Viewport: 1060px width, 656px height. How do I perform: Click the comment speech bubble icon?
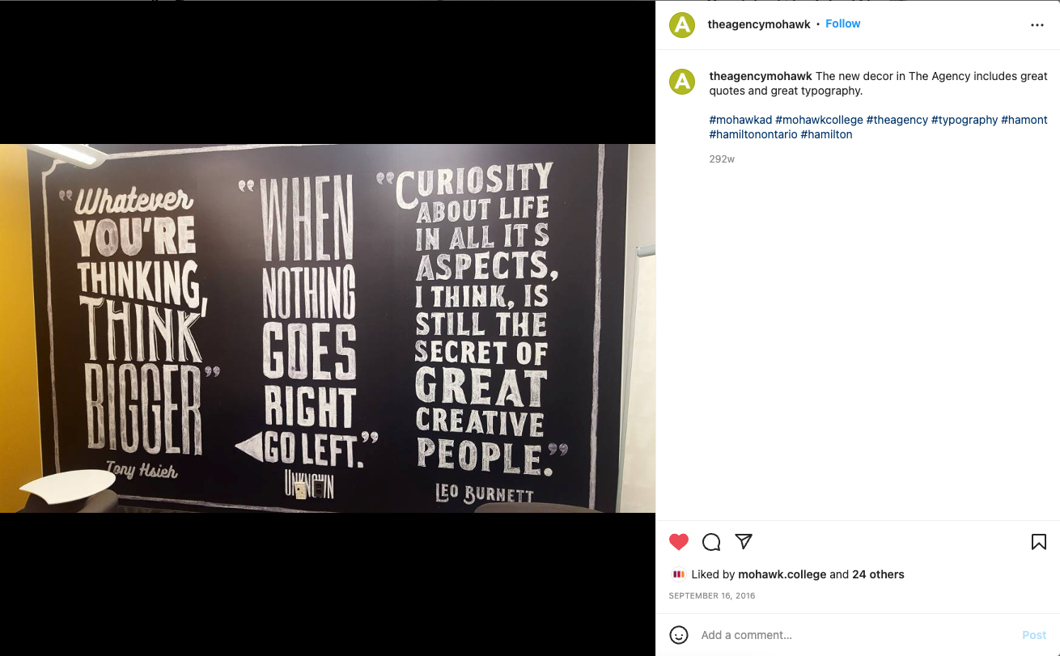pyautogui.click(x=711, y=542)
